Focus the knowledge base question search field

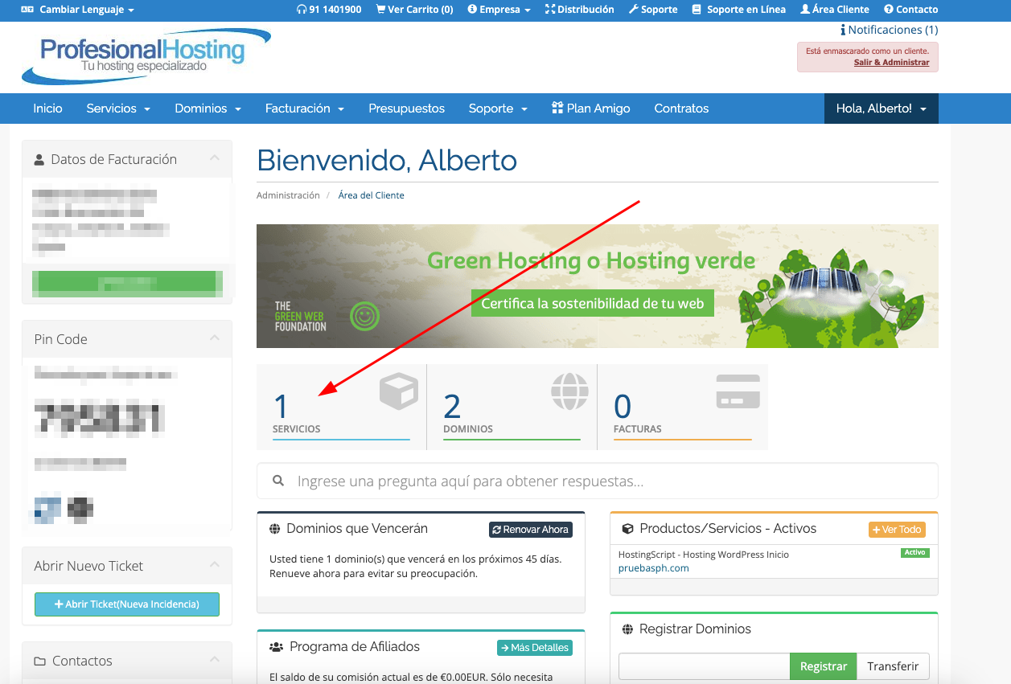click(598, 481)
